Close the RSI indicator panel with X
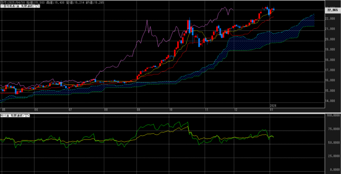 [x=29, y=115]
